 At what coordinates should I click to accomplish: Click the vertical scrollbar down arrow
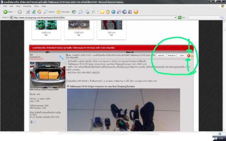(x=224, y=130)
